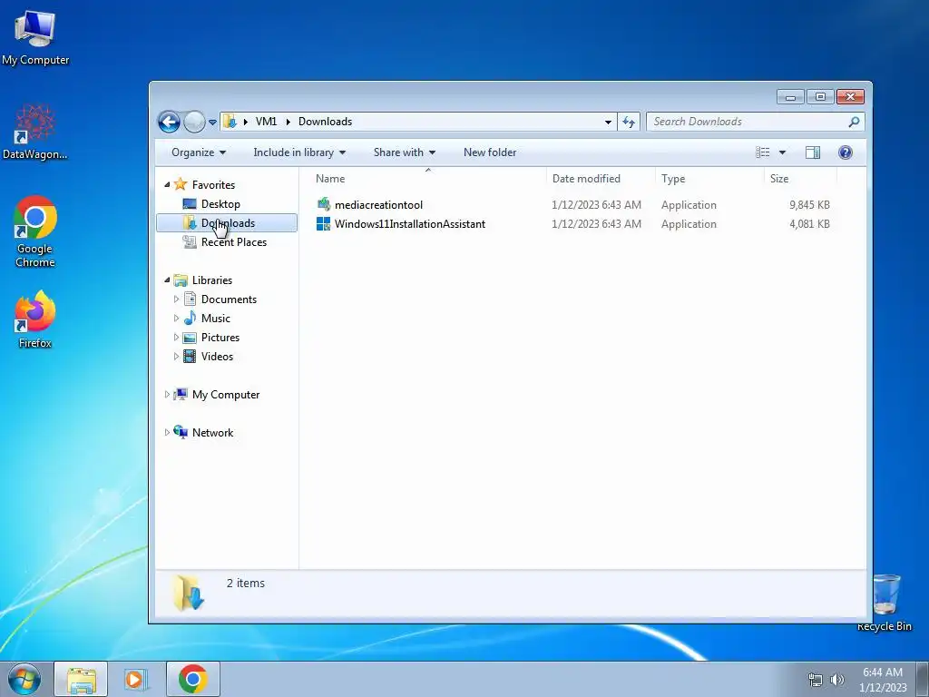Click the volume speaker tray icon

tap(837, 680)
